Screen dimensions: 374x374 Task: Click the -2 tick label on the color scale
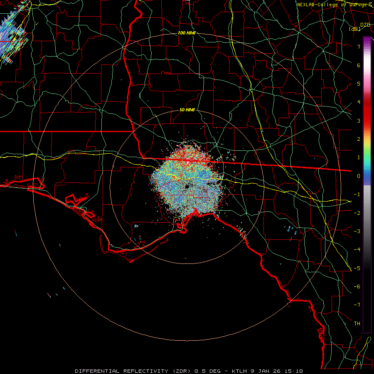point(357,213)
